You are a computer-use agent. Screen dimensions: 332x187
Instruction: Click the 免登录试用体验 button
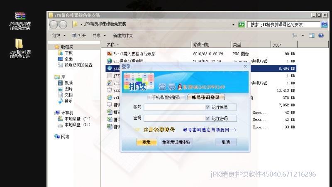click(176, 142)
